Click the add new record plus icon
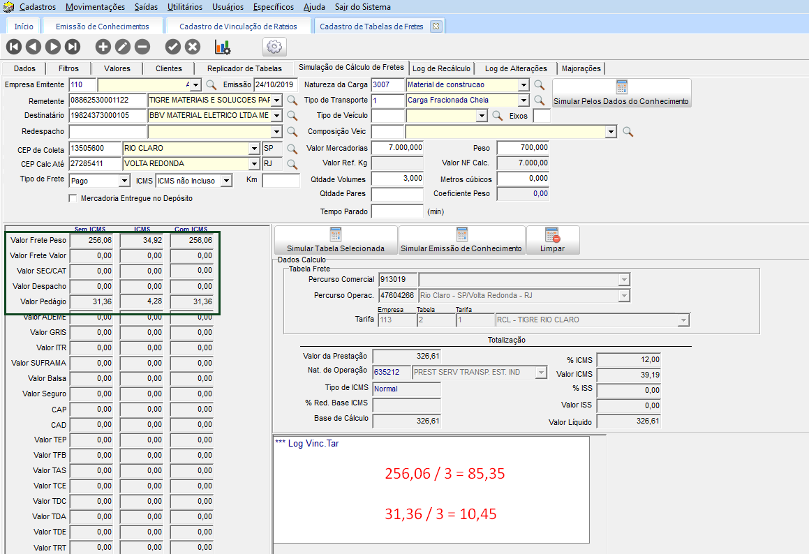The image size is (809, 554). [103, 47]
